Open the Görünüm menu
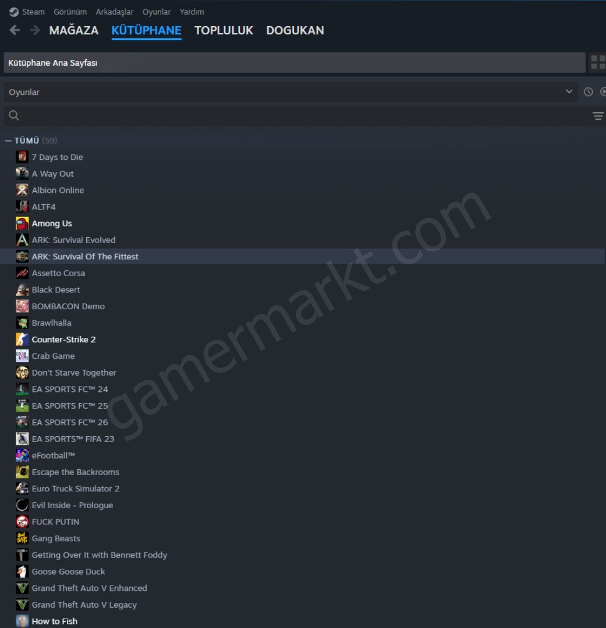The image size is (606, 628). (x=70, y=12)
